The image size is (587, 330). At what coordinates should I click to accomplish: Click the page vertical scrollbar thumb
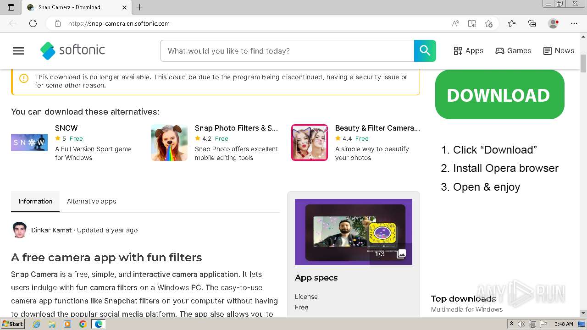(583, 62)
